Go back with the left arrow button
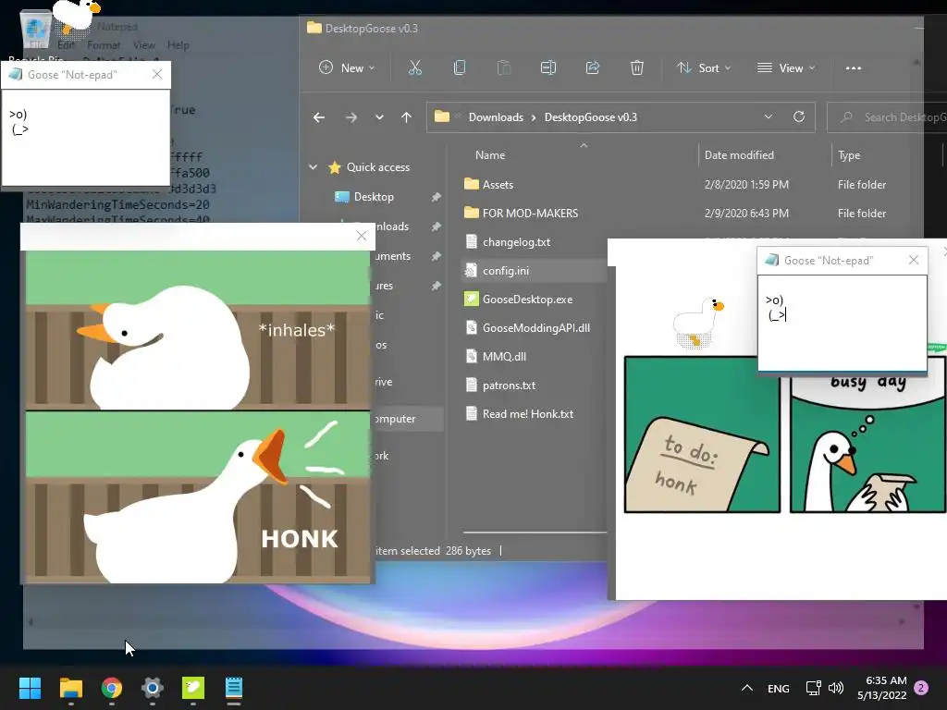The height and width of the screenshot is (710, 947). click(x=319, y=117)
